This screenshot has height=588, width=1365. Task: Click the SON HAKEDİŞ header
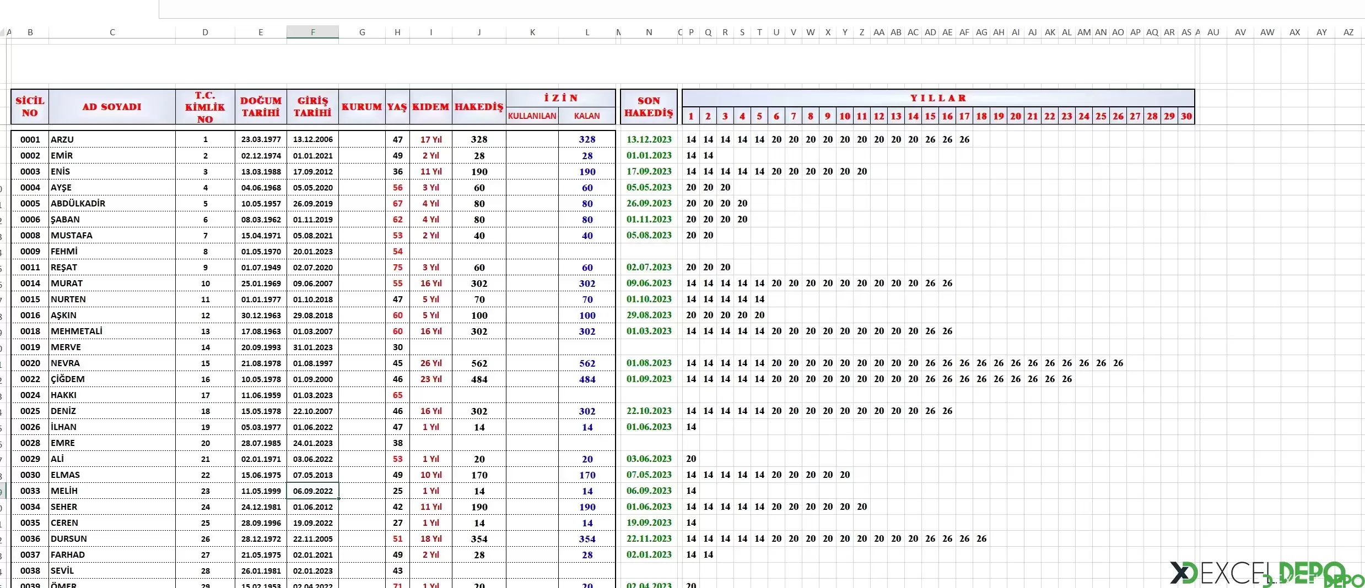[x=649, y=107]
